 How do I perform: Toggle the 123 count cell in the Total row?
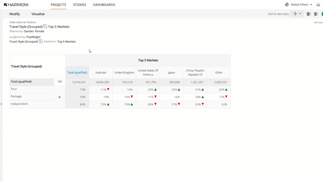[x=60, y=82]
